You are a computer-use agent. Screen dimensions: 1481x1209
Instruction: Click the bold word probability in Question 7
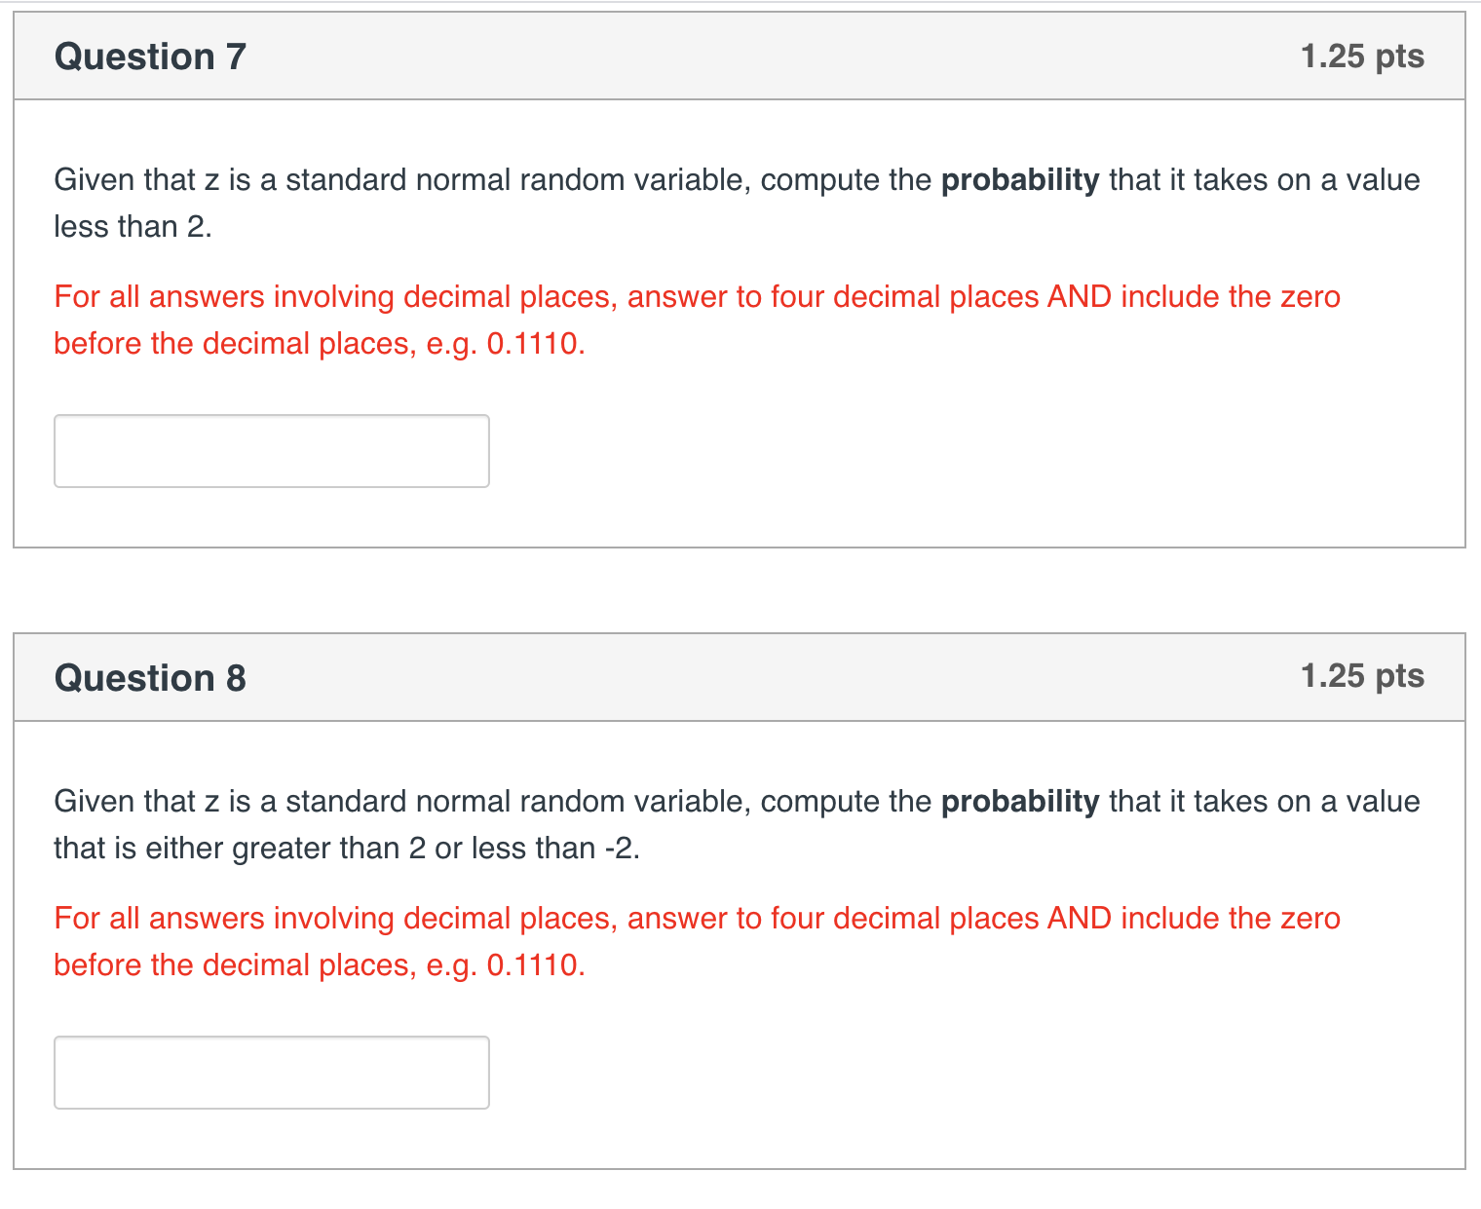1018,180
